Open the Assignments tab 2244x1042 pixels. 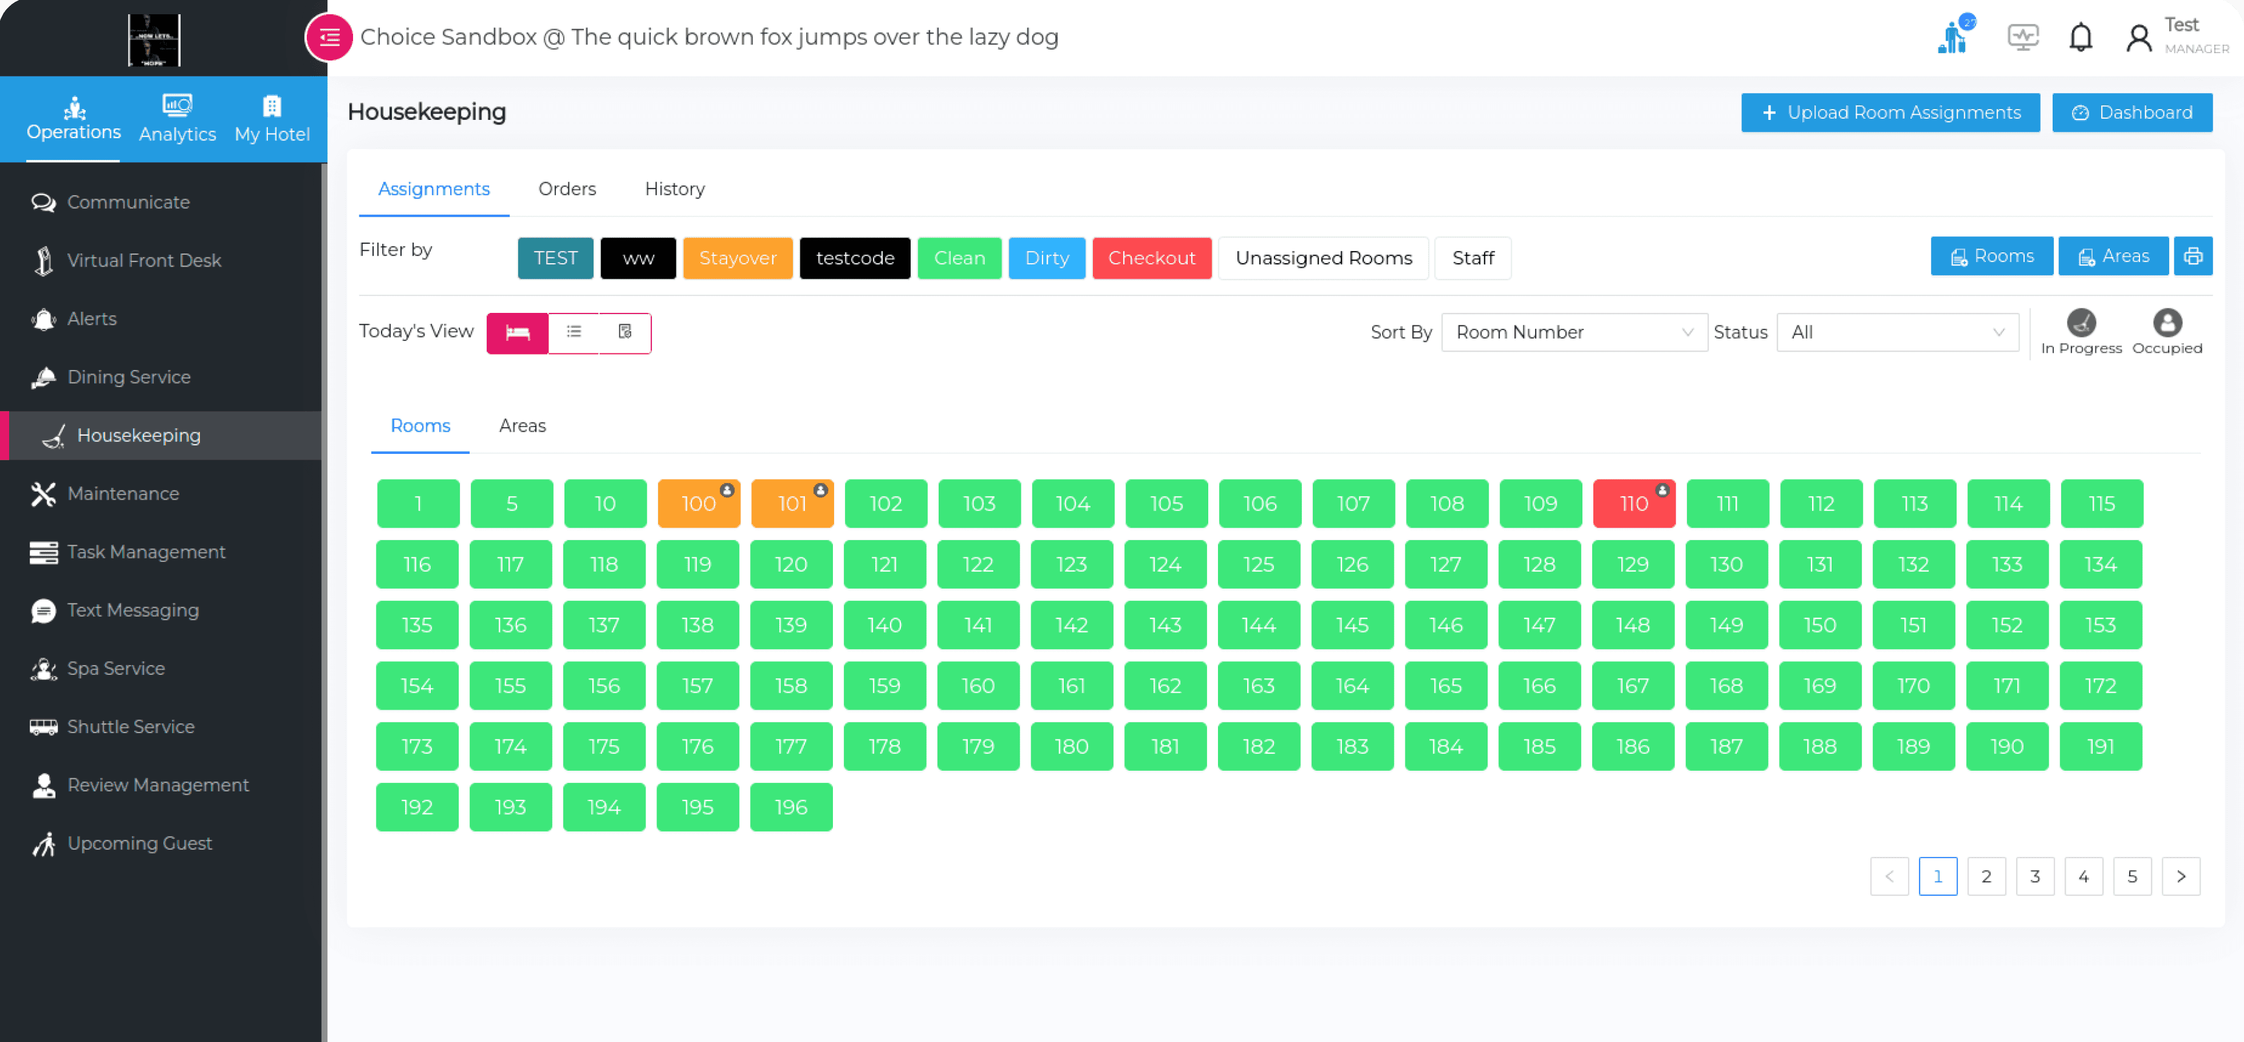pyautogui.click(x=434, y=188)
